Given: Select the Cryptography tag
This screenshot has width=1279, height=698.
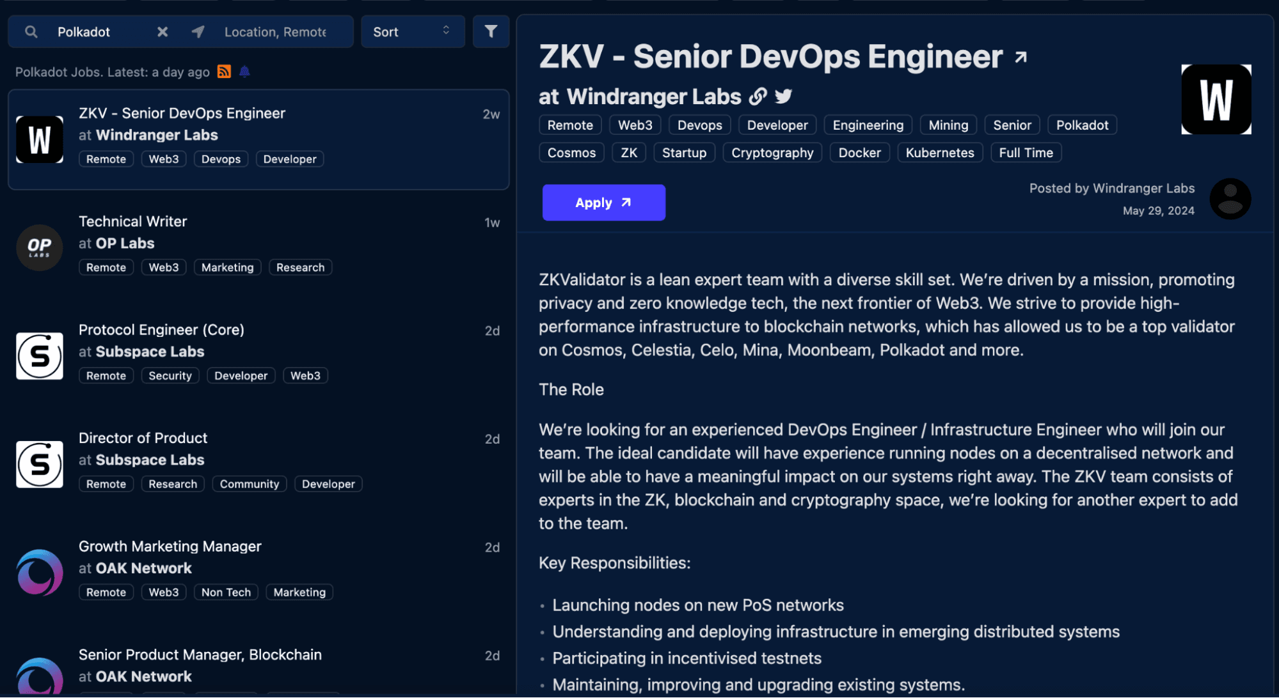Looking at the screenshot, I should pyautogui.click(x=772, y=153).
